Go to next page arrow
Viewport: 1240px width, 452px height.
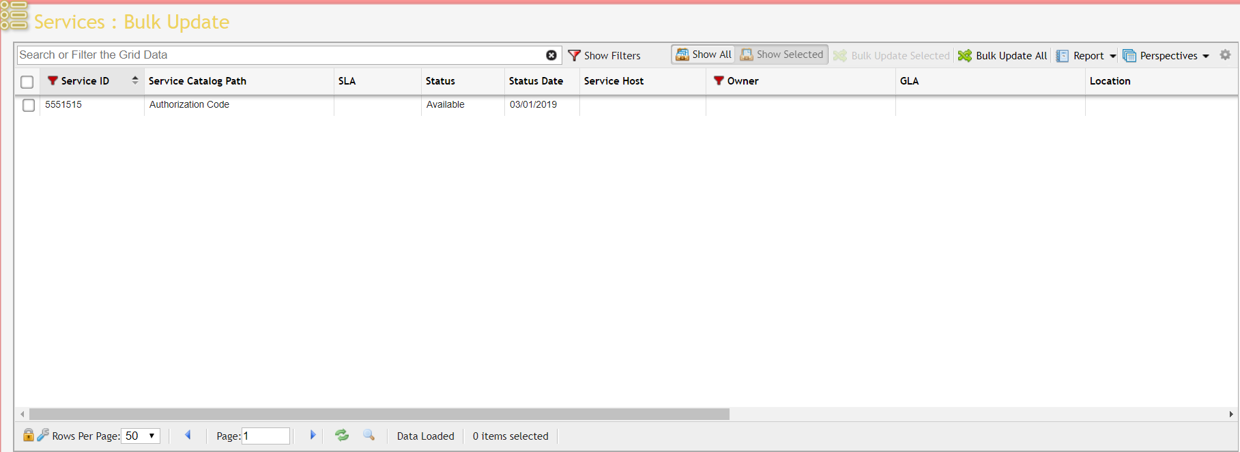click(313, 435)
